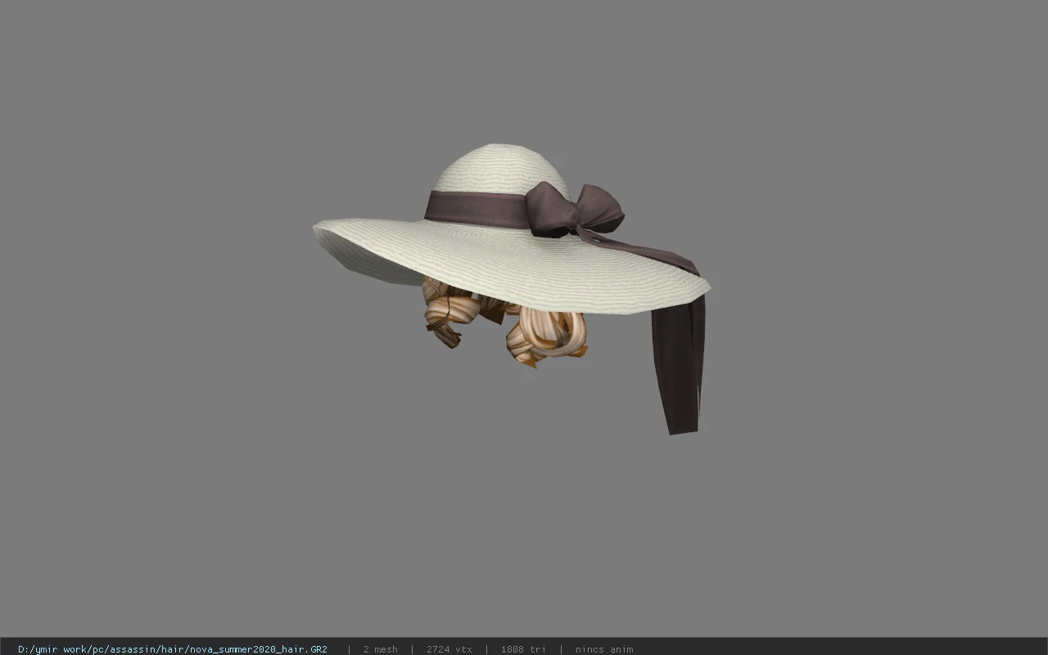
Task: Click the "nincs anim" status entry
Action: [604, 649]
